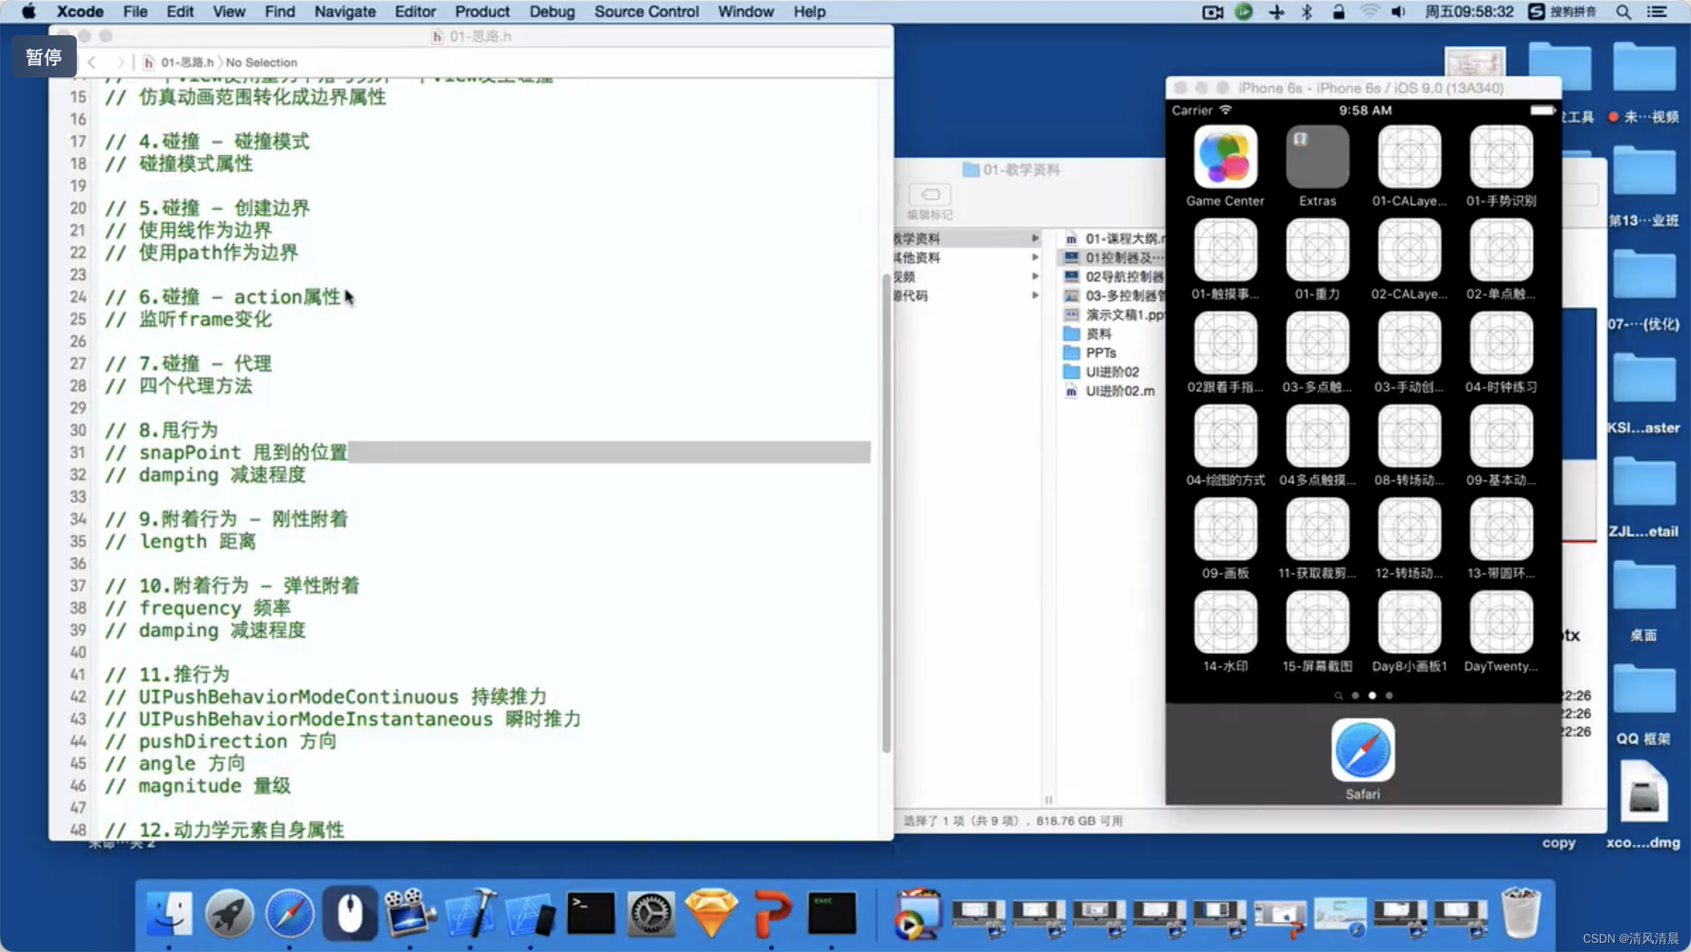This screenshot has height=952, width=1691.
Task: Launch the 15-屏幕截图 app icon
Action: click(x=1318, y=622)
